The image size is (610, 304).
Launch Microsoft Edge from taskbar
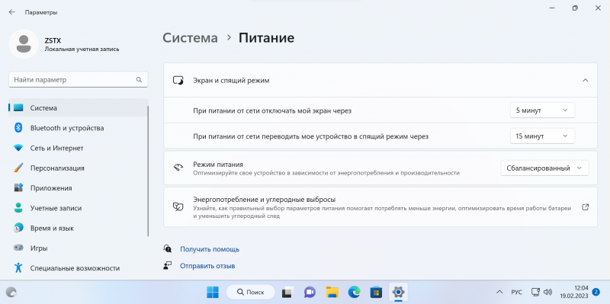pos(354,292)
